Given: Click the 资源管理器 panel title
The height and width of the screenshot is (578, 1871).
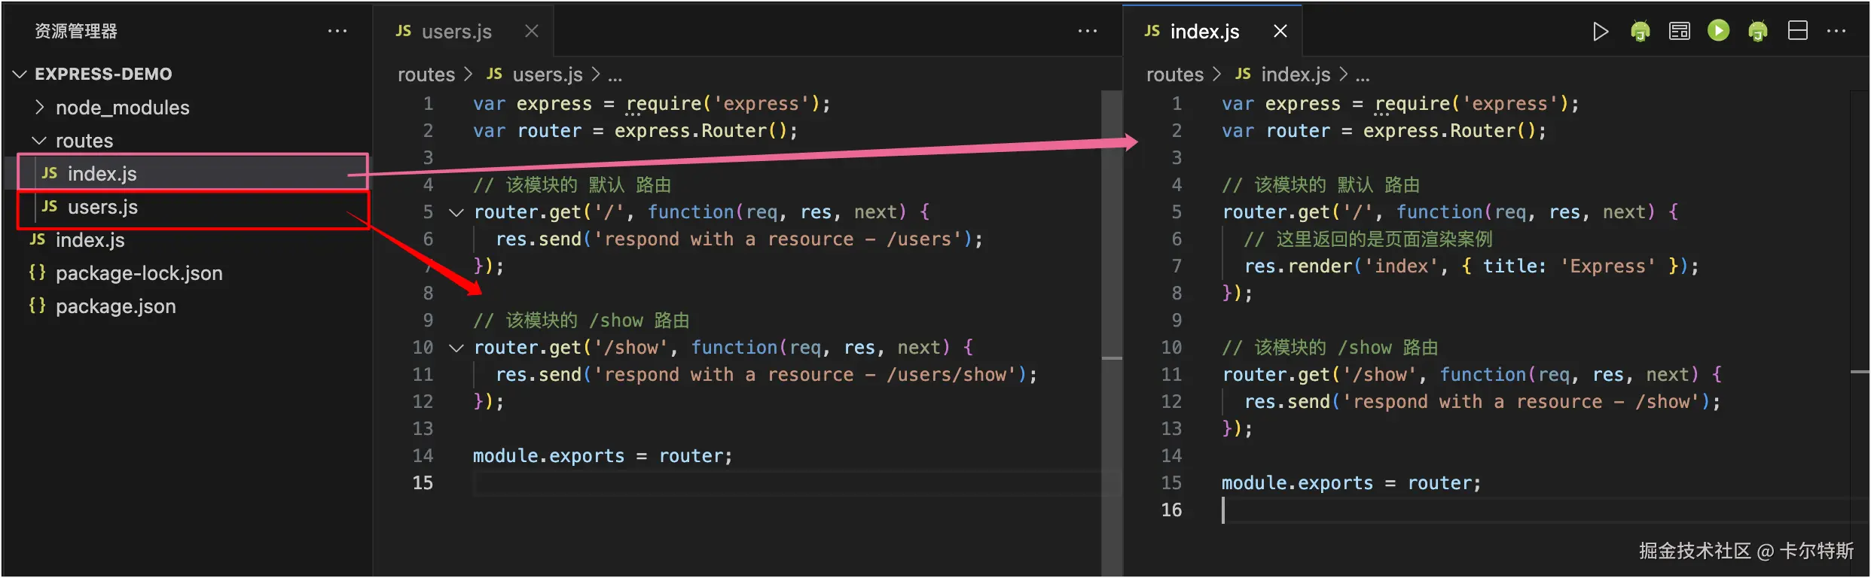Looking at the screenshot, I should (76, 32).
